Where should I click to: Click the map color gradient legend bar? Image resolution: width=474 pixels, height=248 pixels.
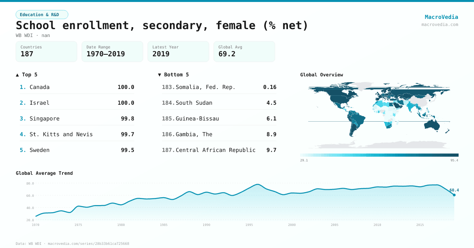(379, 155)
